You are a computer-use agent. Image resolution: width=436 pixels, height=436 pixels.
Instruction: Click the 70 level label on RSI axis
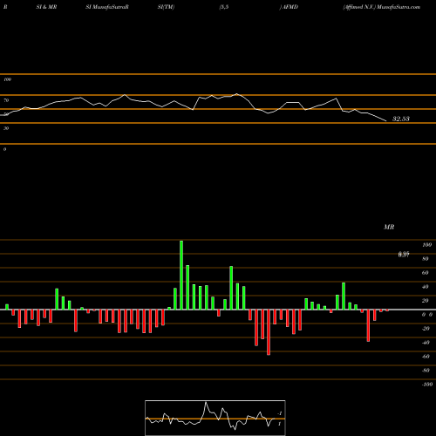click(x=6, y=100)
